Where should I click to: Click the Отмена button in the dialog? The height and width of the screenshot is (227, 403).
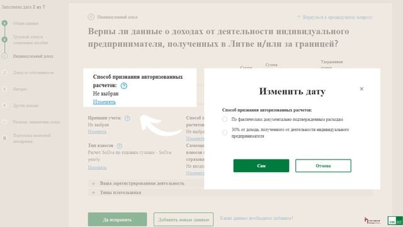click(x=323, y=166)
